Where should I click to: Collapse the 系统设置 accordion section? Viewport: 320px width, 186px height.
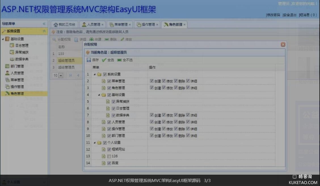click(44, 31)
